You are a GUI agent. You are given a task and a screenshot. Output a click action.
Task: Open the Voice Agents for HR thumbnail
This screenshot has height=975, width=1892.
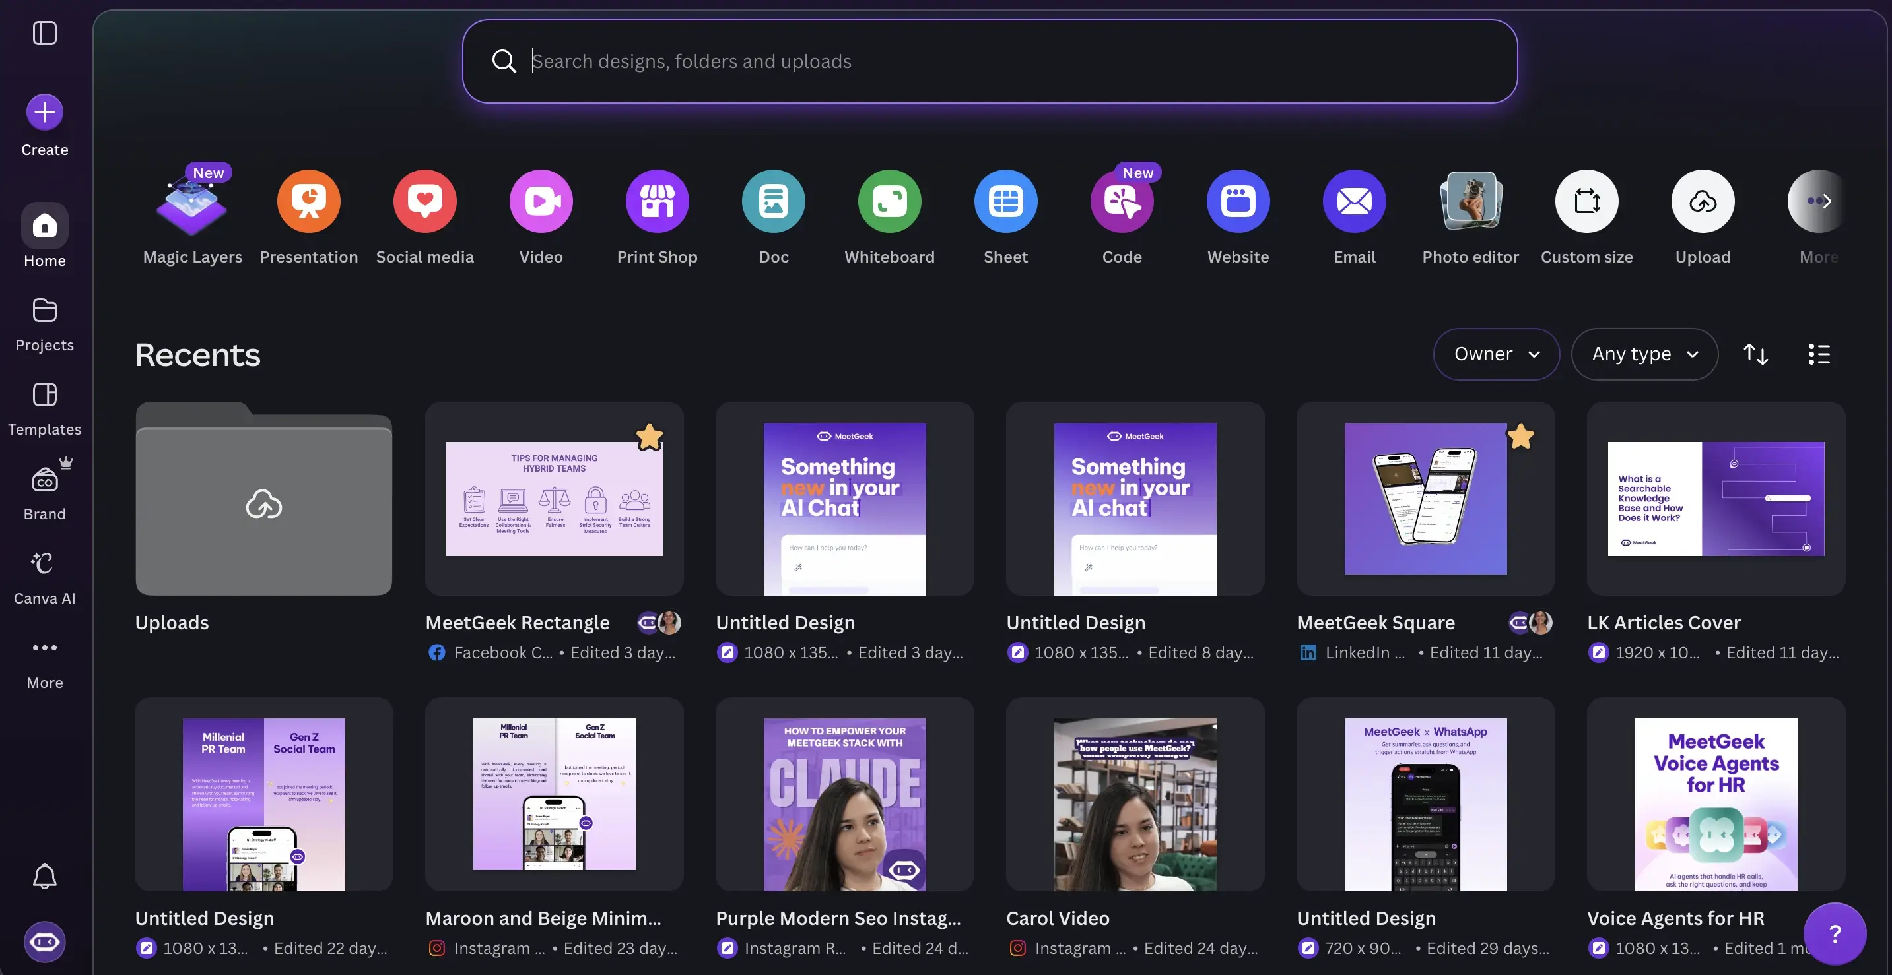pyautogui.click(x=1716, y=794)
